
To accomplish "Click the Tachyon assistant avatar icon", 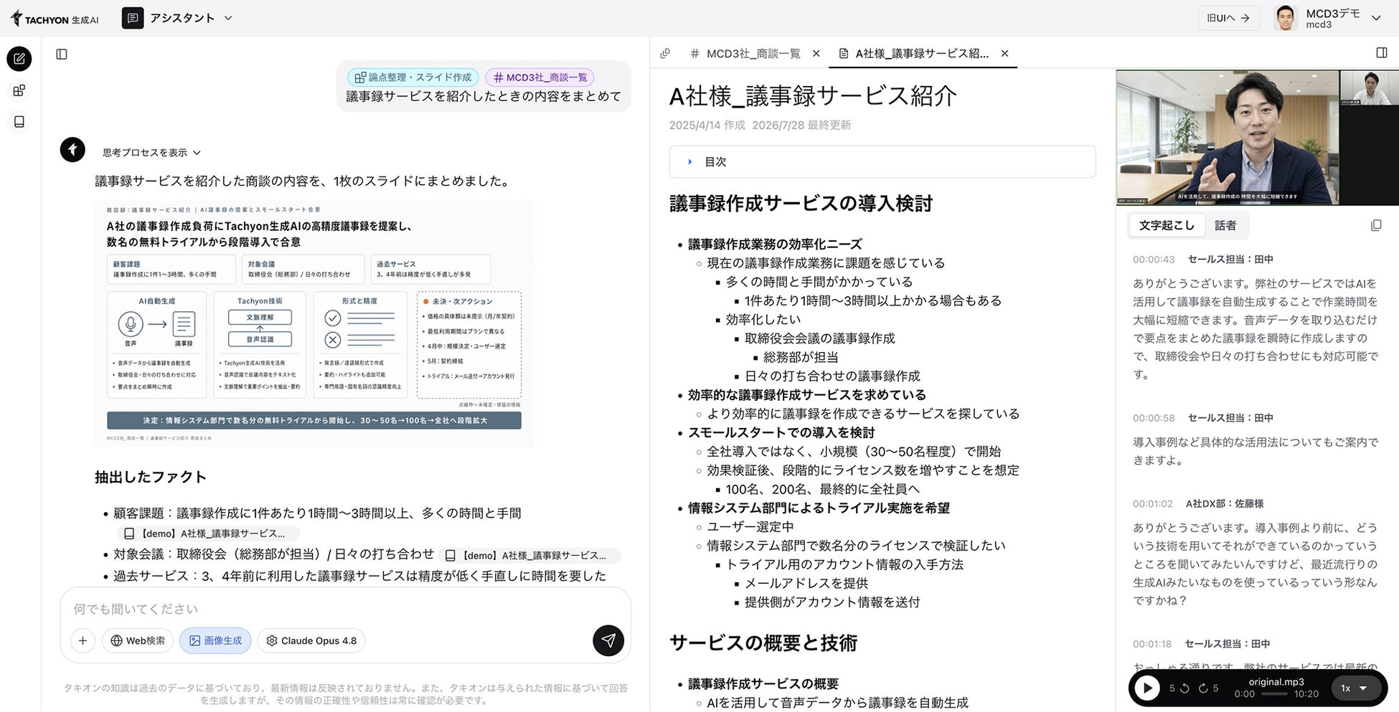I will point(72,150).
